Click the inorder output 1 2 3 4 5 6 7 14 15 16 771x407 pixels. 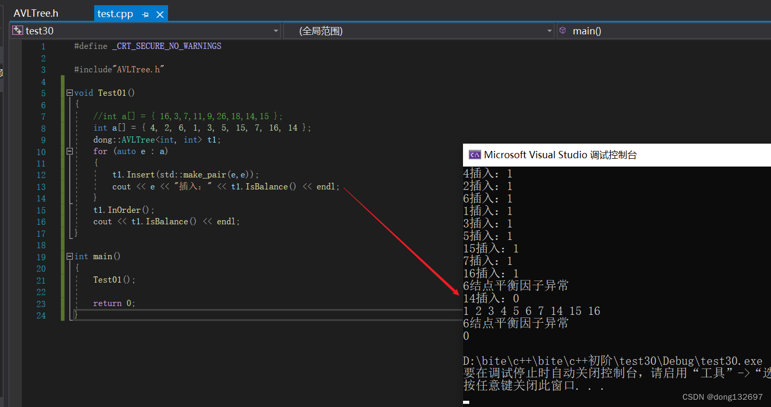point(532,311)
